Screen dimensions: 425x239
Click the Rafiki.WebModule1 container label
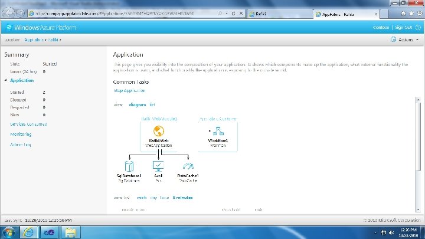click(159, 119)
